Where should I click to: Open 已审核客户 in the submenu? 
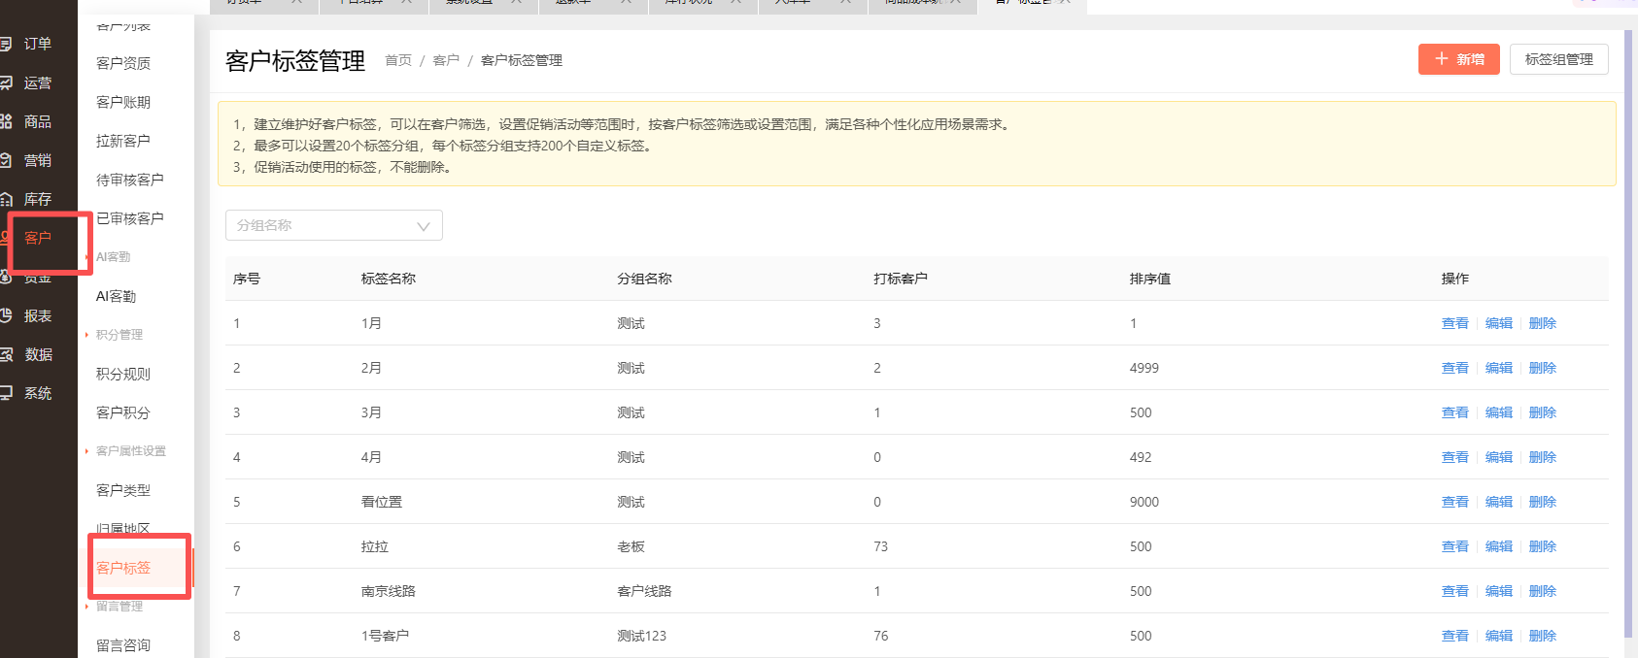pyautogui.click(x=129, y=218)
